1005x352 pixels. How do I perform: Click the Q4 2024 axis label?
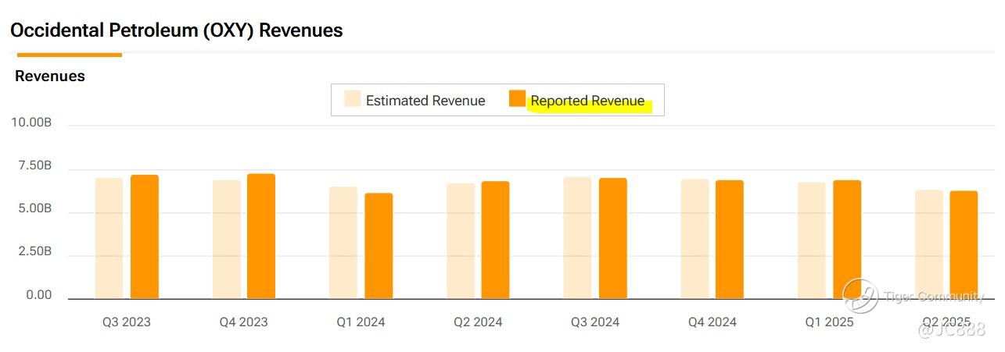[x=712, y=322]
